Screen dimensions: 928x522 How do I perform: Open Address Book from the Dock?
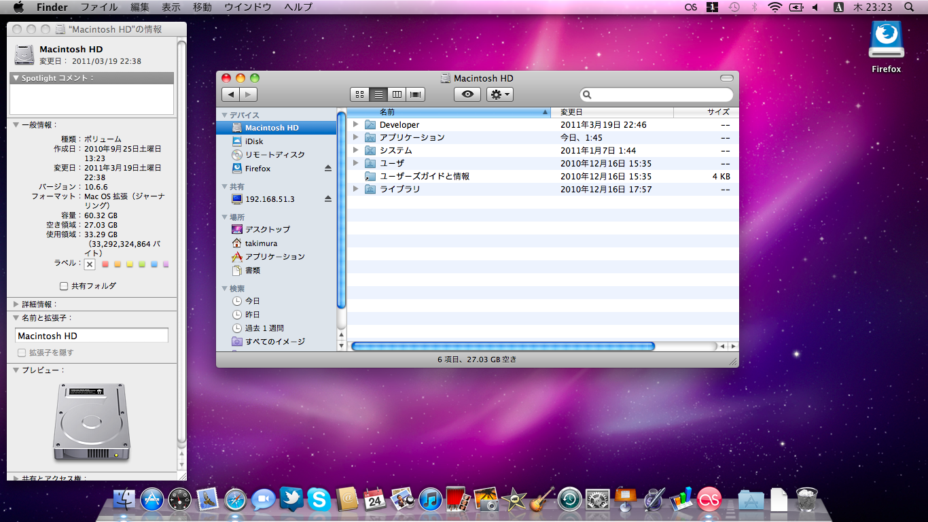pyautogui.click(x=346, y=500)
